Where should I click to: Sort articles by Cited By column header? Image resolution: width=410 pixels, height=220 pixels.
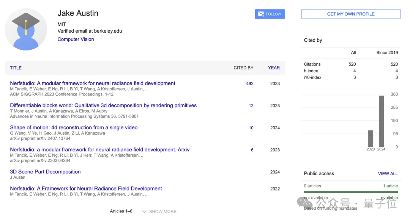[x=243, y=68]
